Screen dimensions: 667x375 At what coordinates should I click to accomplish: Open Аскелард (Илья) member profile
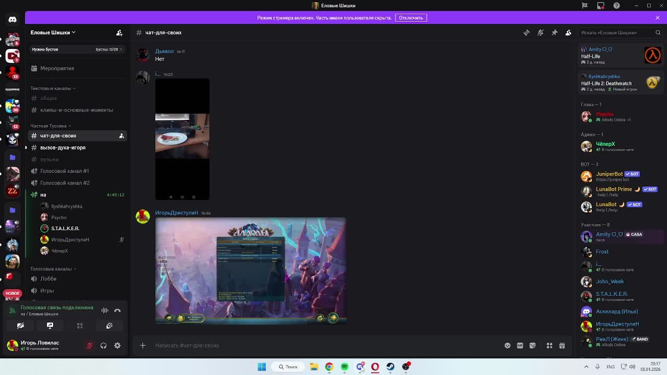point(620,311)
